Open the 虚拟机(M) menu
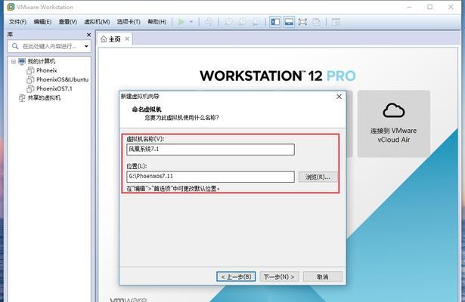The height and width of the screenshot is (302, 465). pyautogui.click(x=97, y=22)
